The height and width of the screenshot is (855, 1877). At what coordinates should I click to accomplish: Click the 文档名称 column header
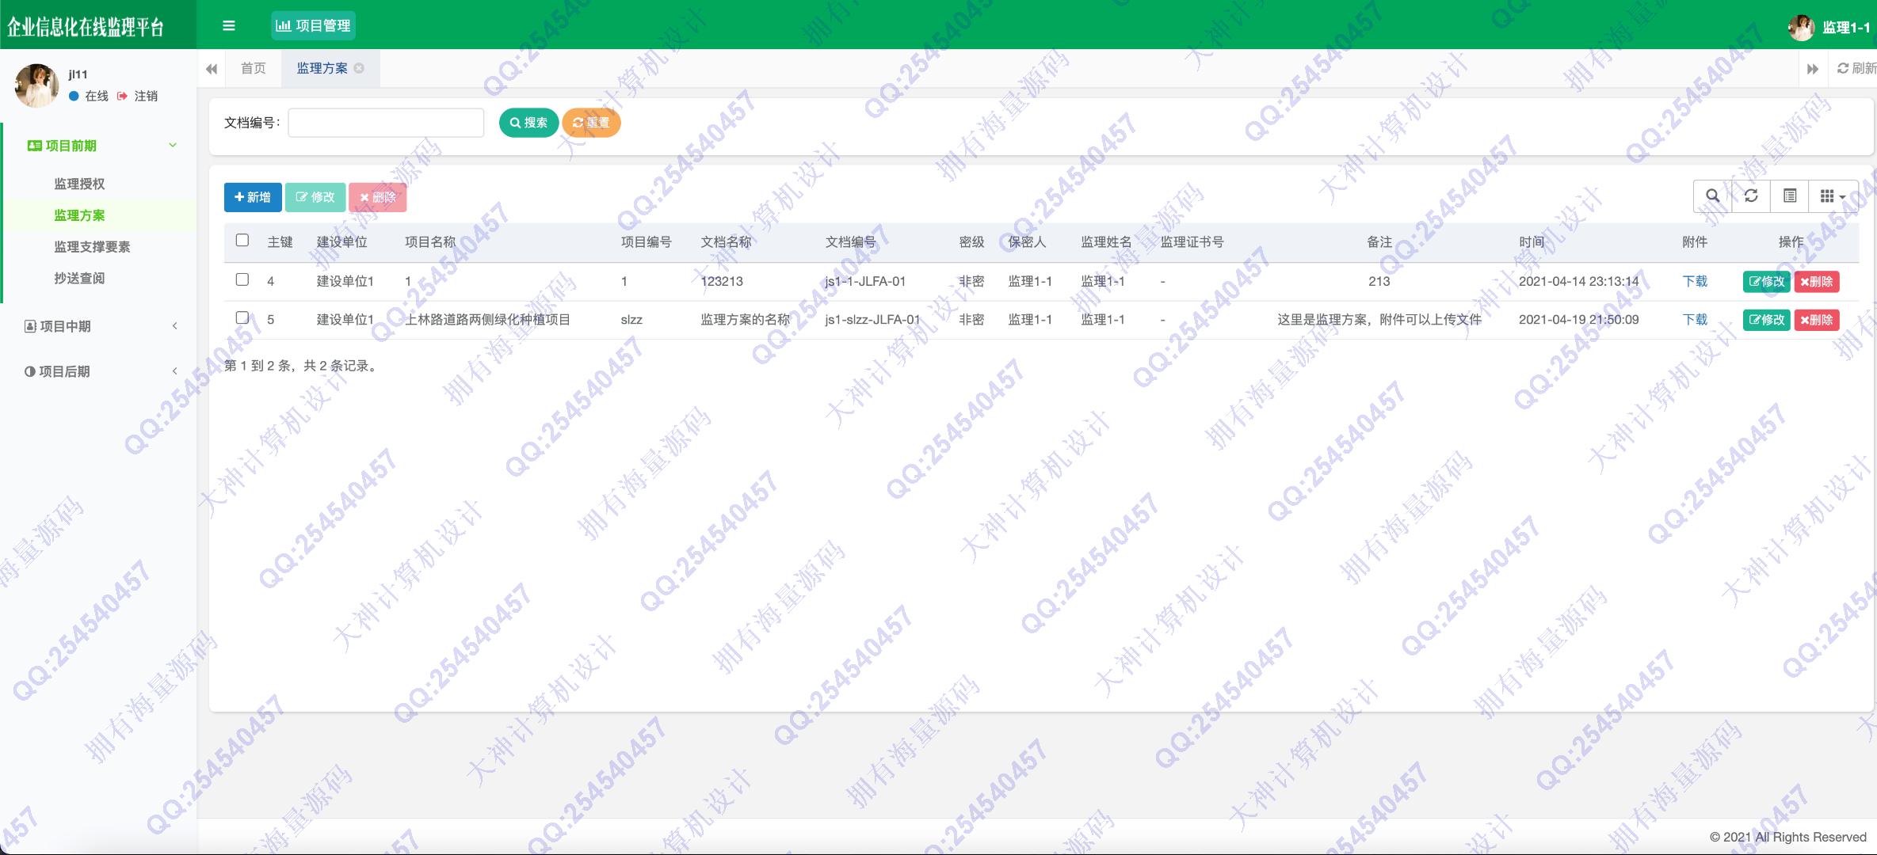[726, 242]
